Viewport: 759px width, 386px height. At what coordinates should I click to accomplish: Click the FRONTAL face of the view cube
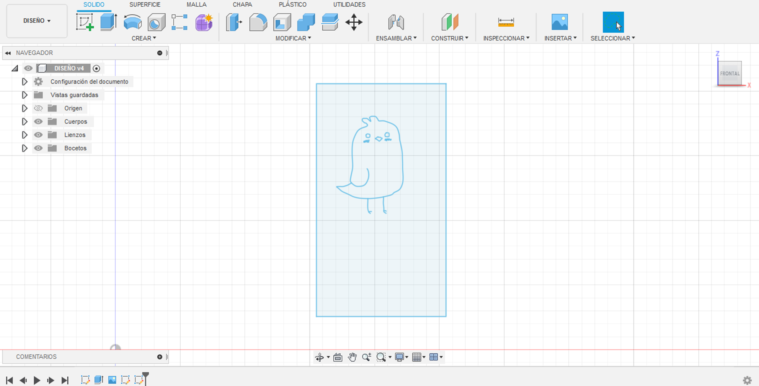(x=729, y=73)
